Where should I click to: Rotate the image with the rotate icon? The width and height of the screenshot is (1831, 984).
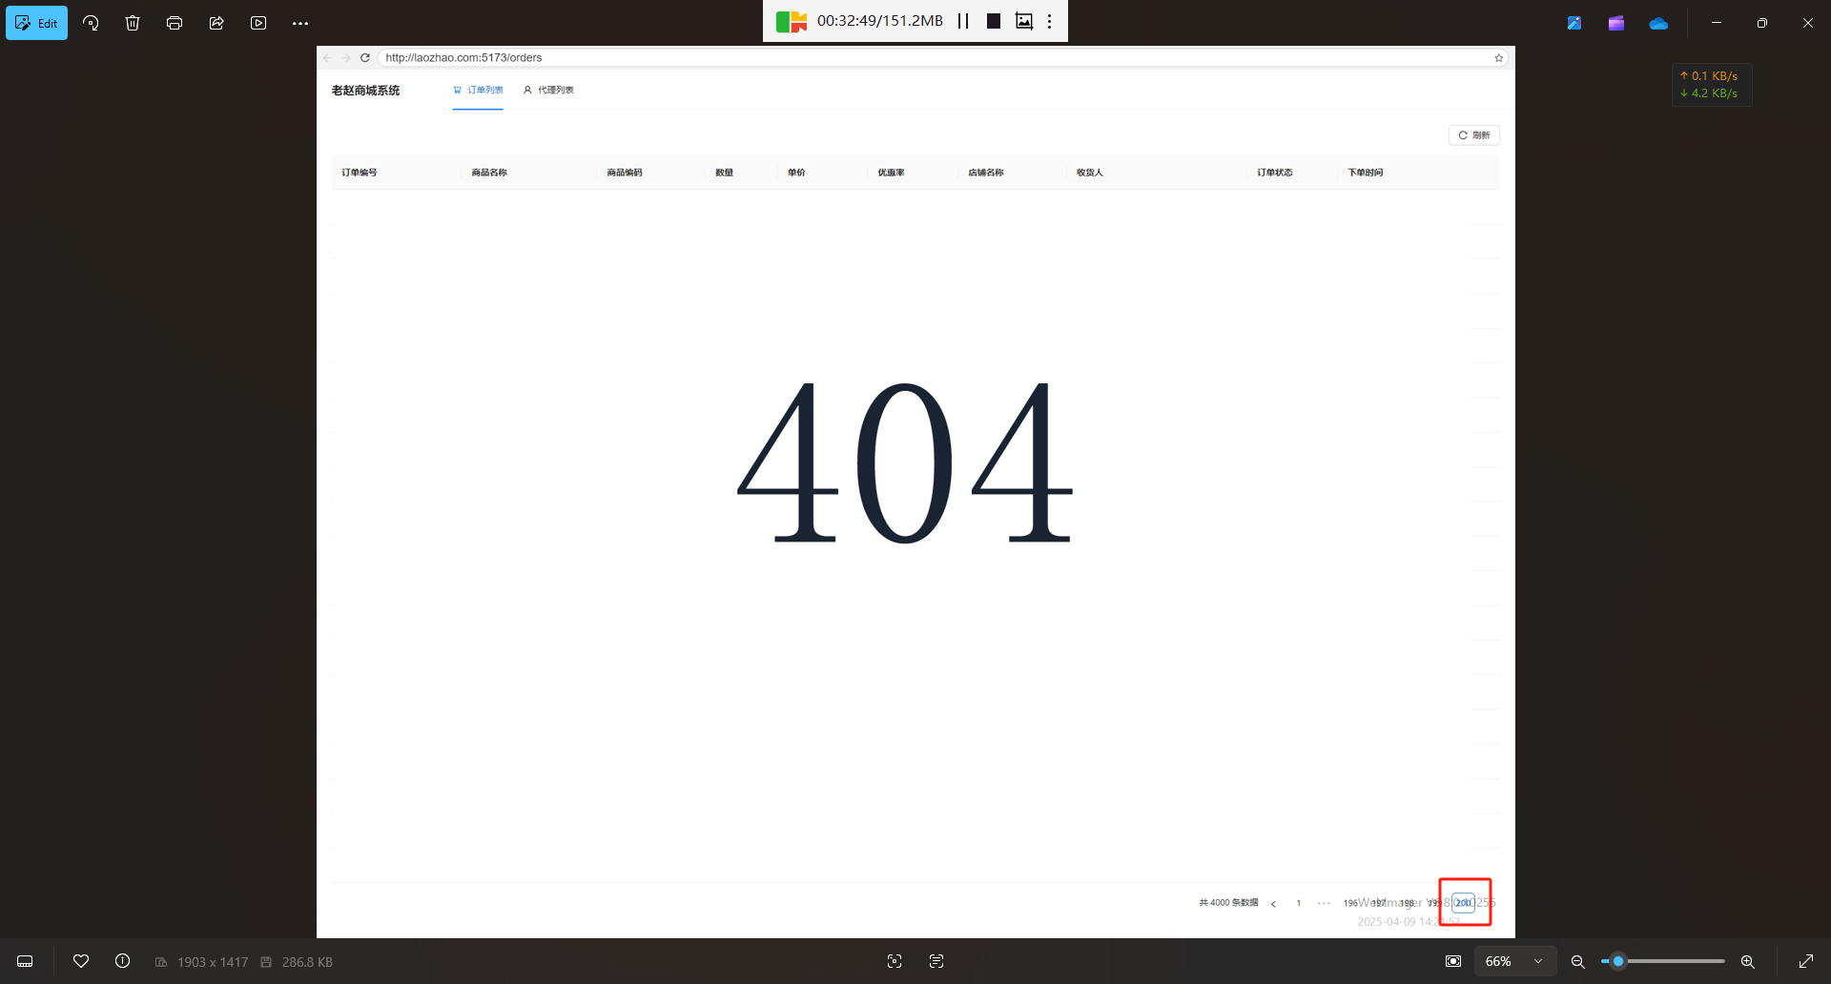[91, 23]
